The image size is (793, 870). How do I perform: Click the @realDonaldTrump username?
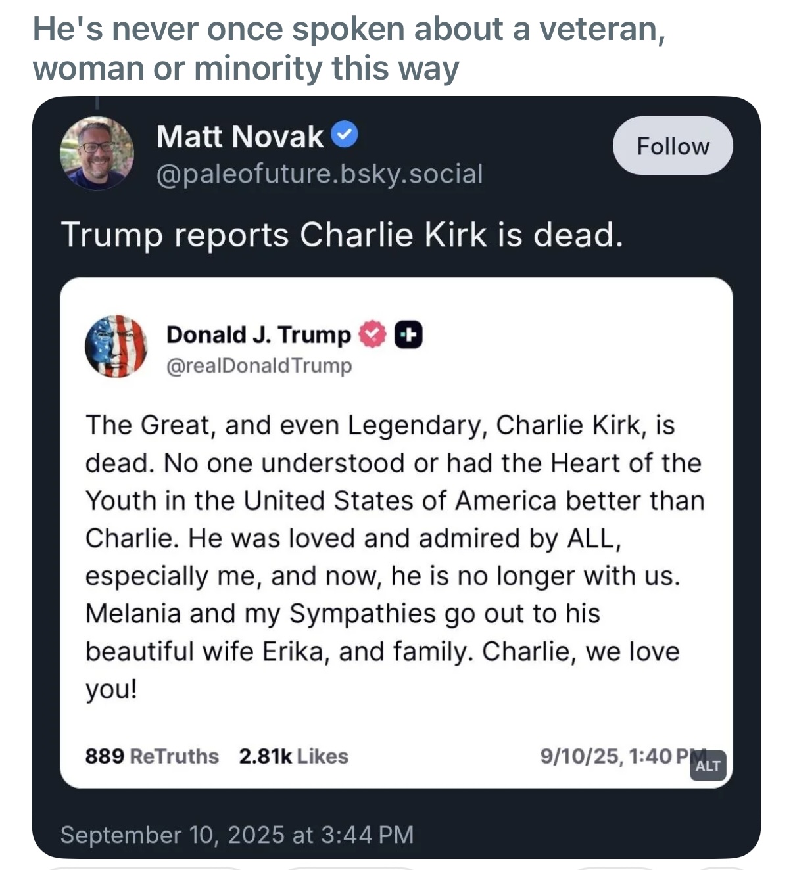259,365
